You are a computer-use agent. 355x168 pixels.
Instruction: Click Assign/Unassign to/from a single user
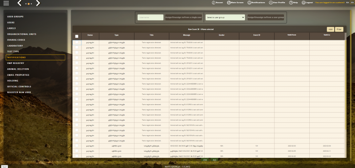(x=183, y=17)
